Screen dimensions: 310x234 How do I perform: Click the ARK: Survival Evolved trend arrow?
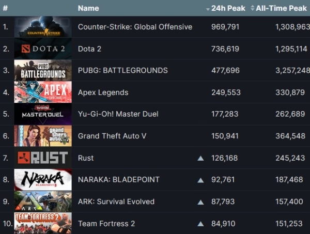coord(200,202)
